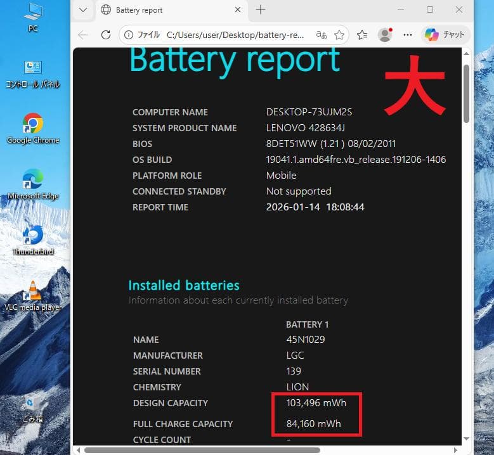Open the ごみ箱 recycle bin icon
The height and width of the screenshot is (455, 494).
pos(33,409)
